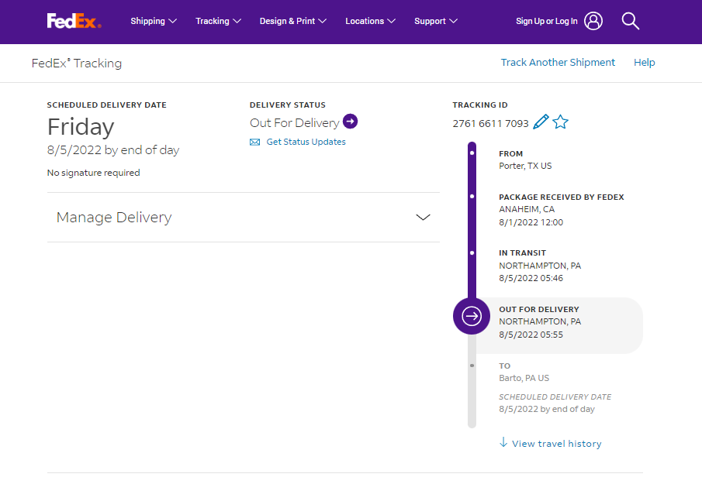Click the Package Received timeline marker dot

click(x=472, y=196)
